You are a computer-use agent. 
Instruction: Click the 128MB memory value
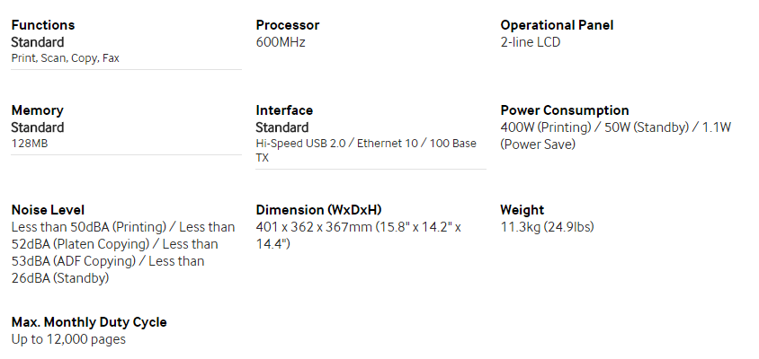coord(30,144)
